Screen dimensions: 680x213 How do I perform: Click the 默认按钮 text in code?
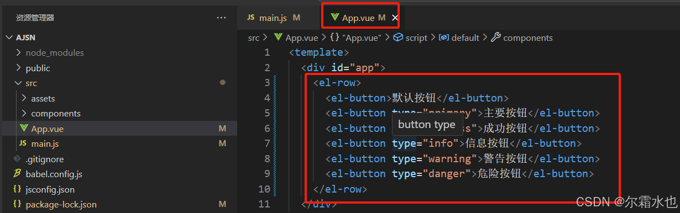(414, 98)
